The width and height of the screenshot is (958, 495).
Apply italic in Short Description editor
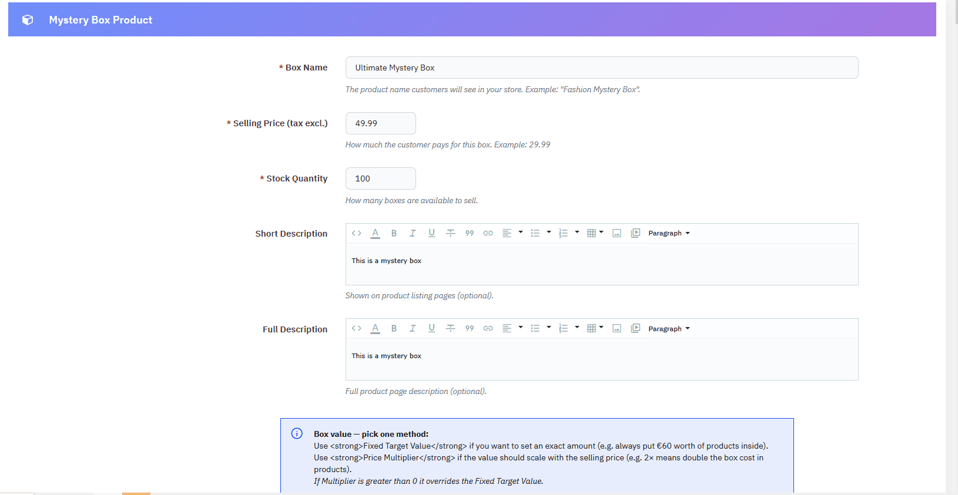[413, 233]
